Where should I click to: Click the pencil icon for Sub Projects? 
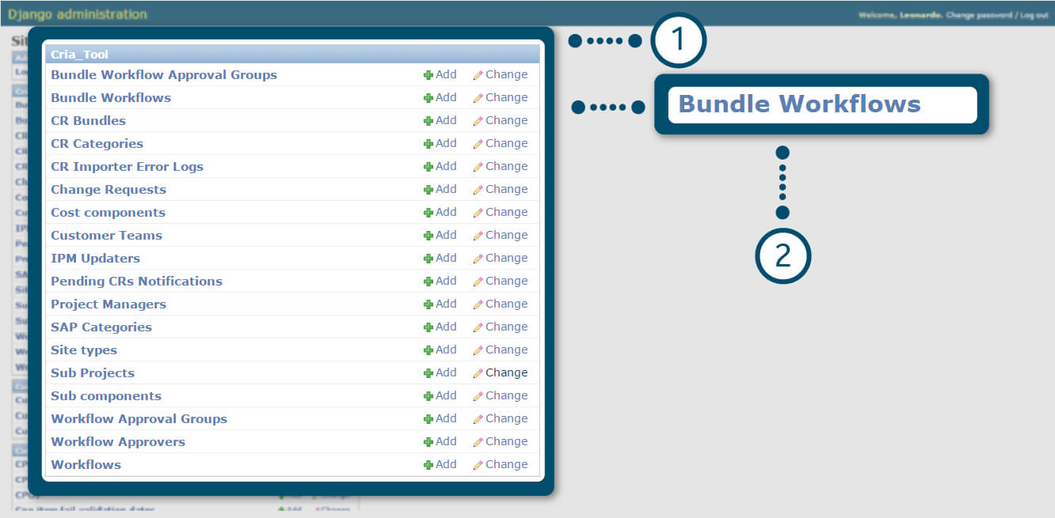point(478,373)
